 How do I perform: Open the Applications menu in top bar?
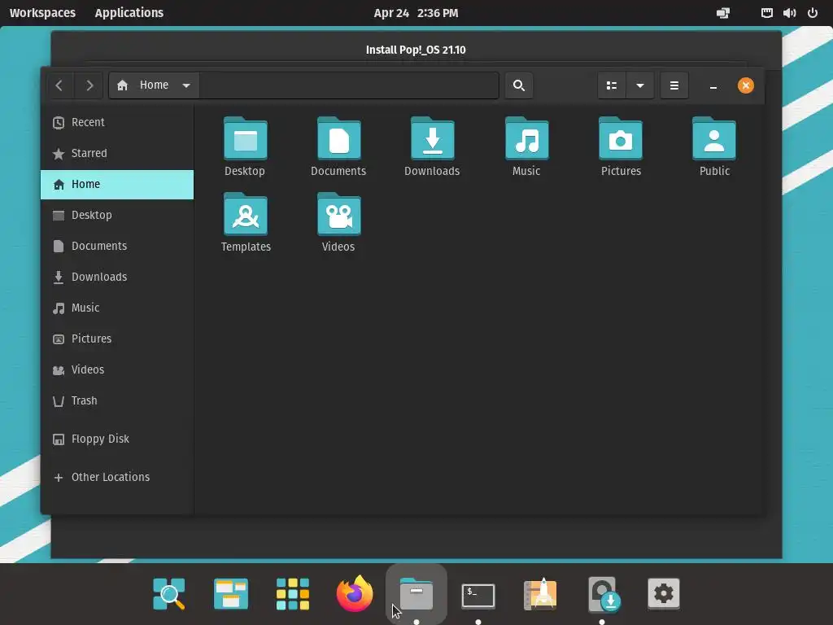coord(129,13)
